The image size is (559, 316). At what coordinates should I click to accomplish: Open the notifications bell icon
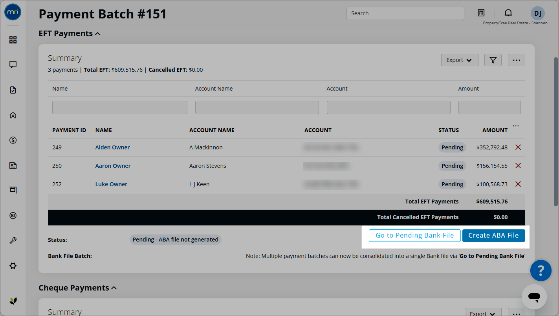(x=508, y=13)
